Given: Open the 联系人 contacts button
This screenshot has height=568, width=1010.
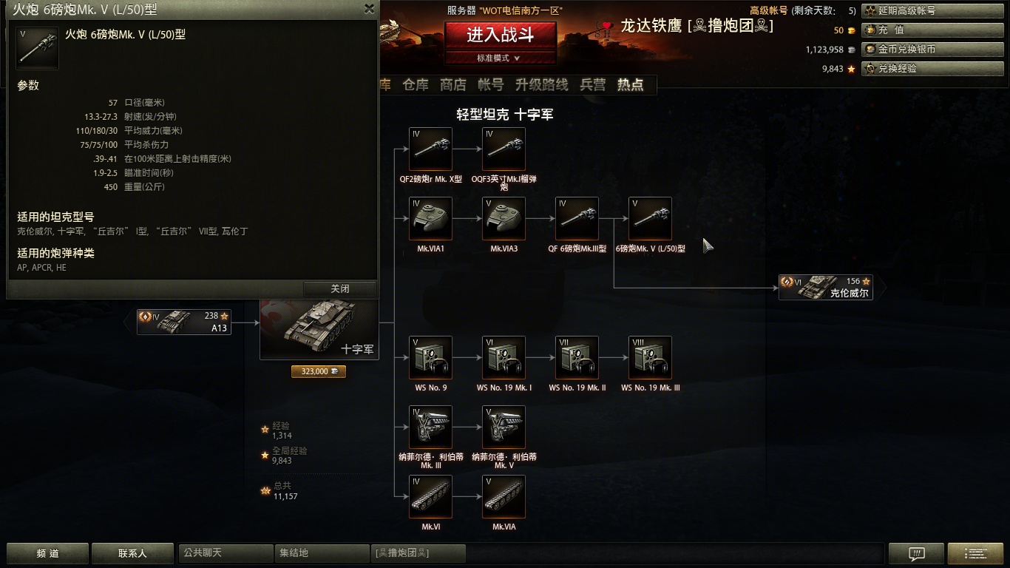Looking at the screenshot, I should point(132,553).
